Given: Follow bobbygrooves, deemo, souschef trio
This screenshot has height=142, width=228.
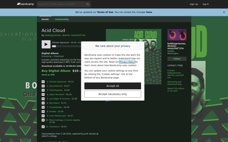Looking at the screenshot, I should coord(177,59).
